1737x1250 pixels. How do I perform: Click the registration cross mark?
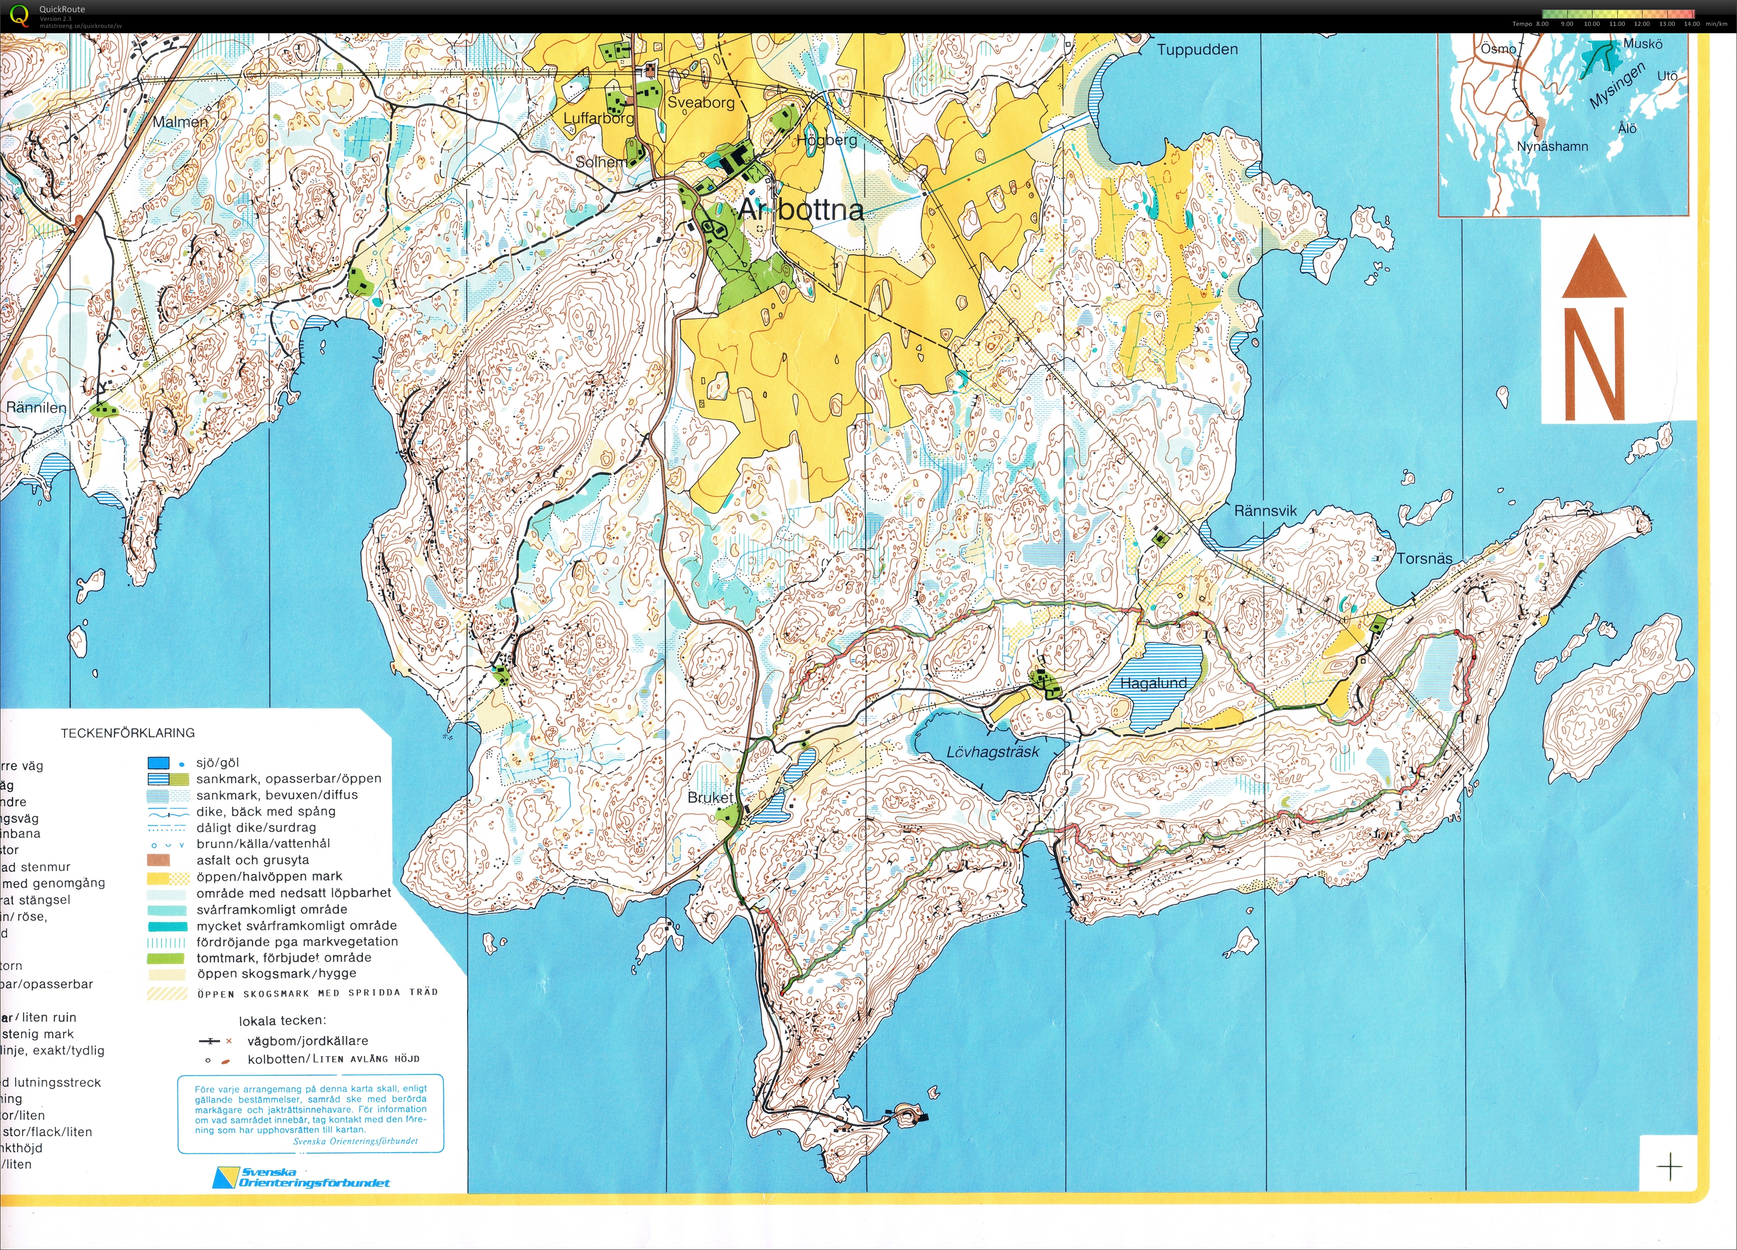1670,1168
